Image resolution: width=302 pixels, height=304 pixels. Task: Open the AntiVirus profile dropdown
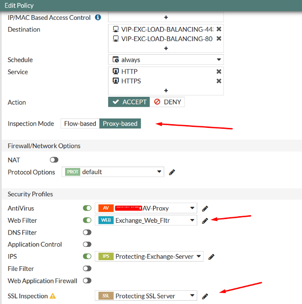146,208
